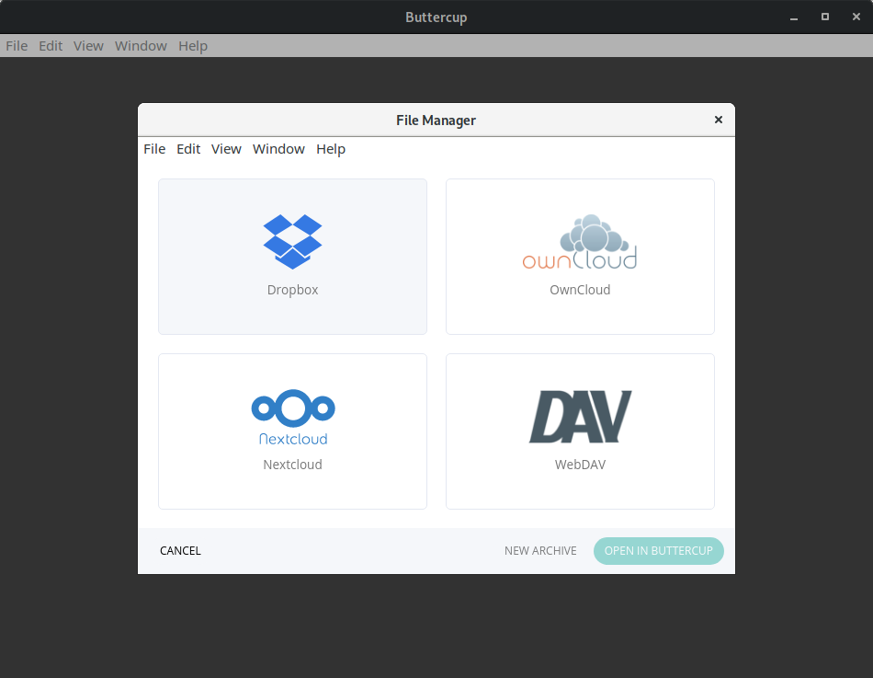
Task: Choose the ownCloud cloud logo
Action: pos(580,241)
